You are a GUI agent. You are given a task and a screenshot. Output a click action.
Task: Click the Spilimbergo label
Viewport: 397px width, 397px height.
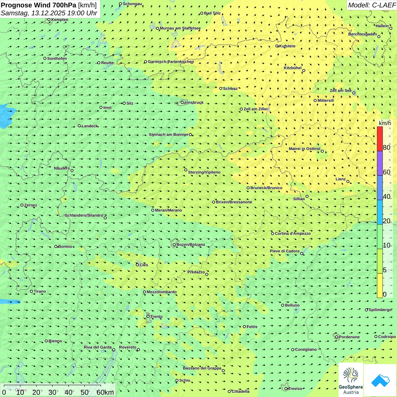[380, 310]
